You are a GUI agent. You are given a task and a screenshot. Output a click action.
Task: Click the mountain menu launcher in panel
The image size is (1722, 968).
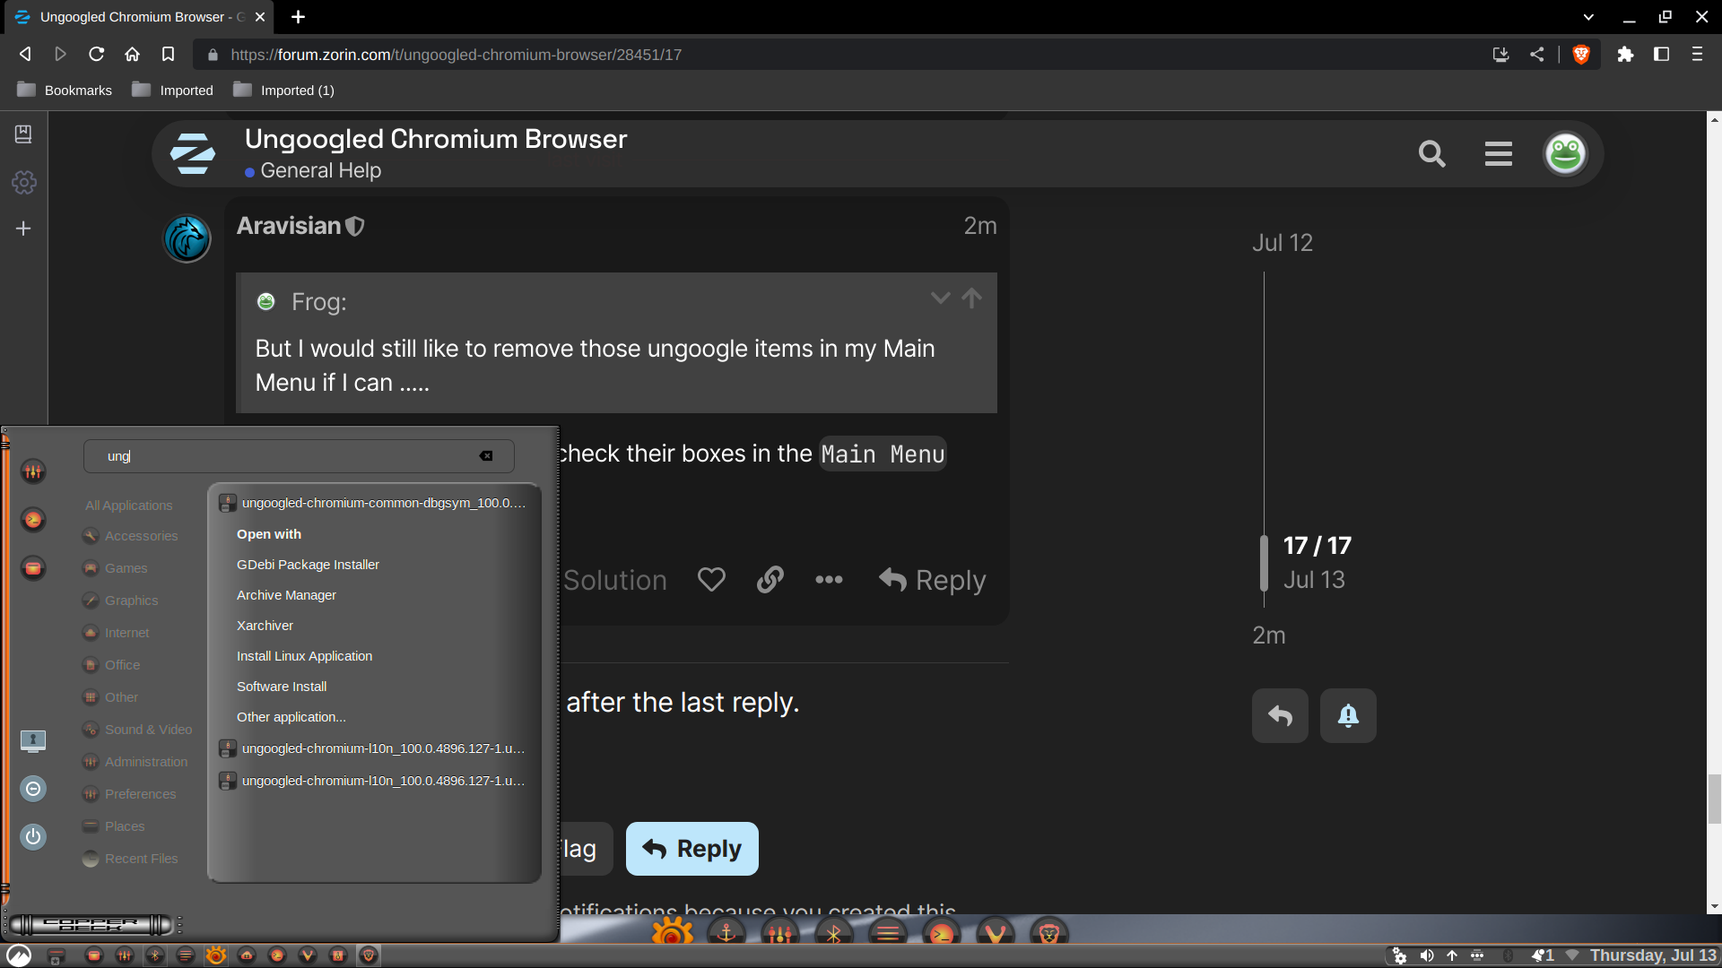click(x=19, y=955)
